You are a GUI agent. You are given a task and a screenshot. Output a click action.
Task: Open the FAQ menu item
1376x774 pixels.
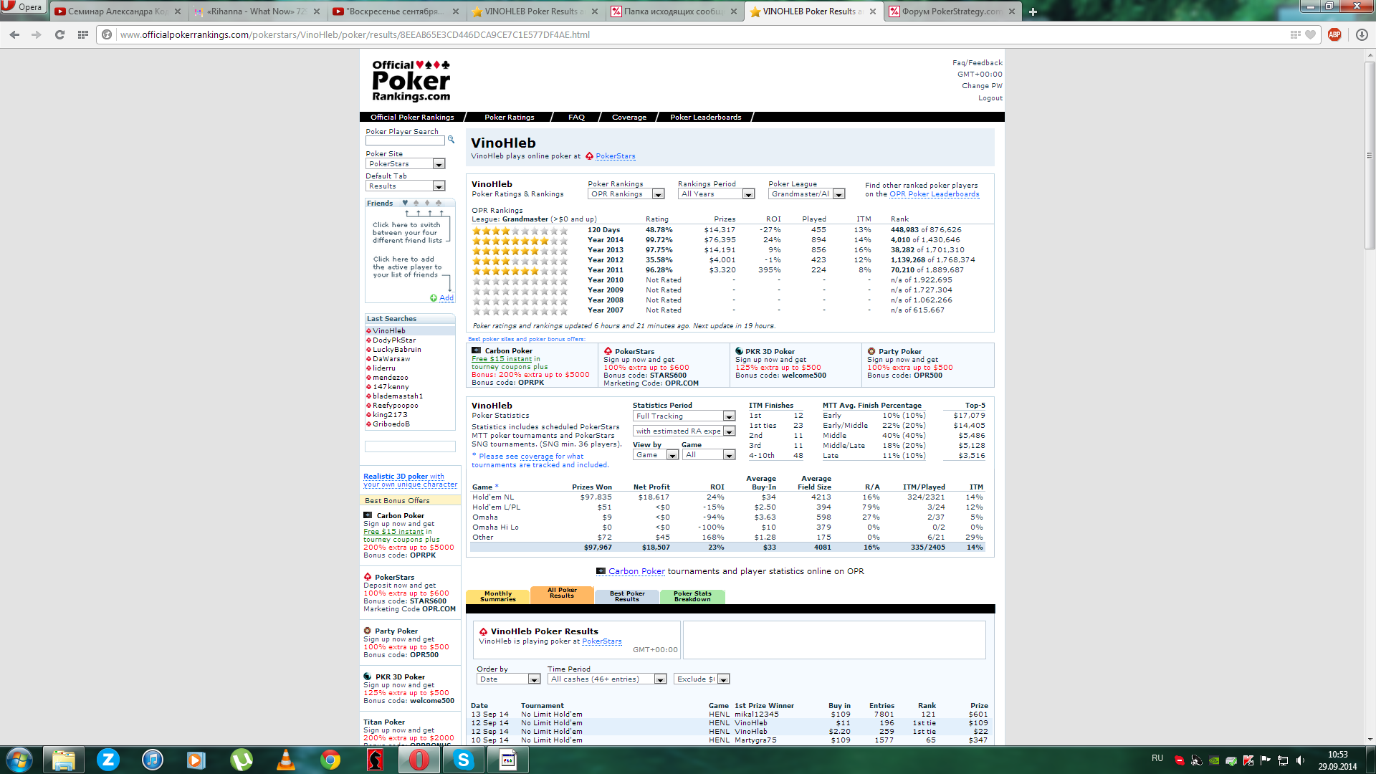pos(576,117)
